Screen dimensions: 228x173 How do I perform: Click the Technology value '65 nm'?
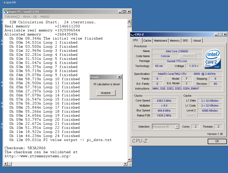159,66
